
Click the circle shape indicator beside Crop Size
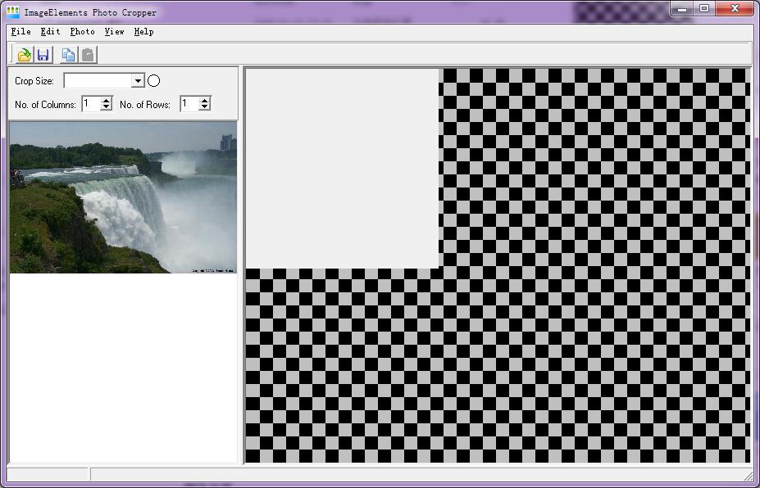152,80
